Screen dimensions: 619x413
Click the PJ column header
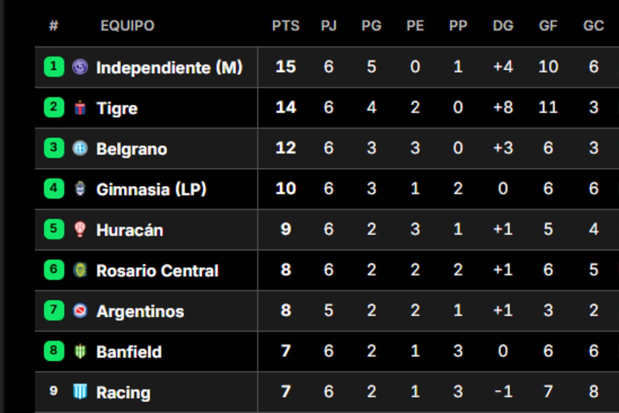pyautogui.click(x=329, y=26)
